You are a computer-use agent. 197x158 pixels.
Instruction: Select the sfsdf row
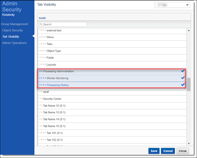tap(112, 92)
